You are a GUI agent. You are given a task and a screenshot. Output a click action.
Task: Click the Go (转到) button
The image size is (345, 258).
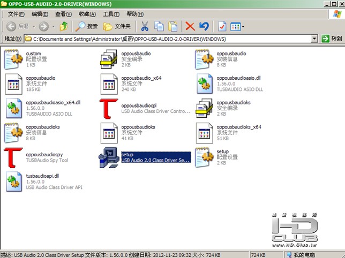(332, 39)
